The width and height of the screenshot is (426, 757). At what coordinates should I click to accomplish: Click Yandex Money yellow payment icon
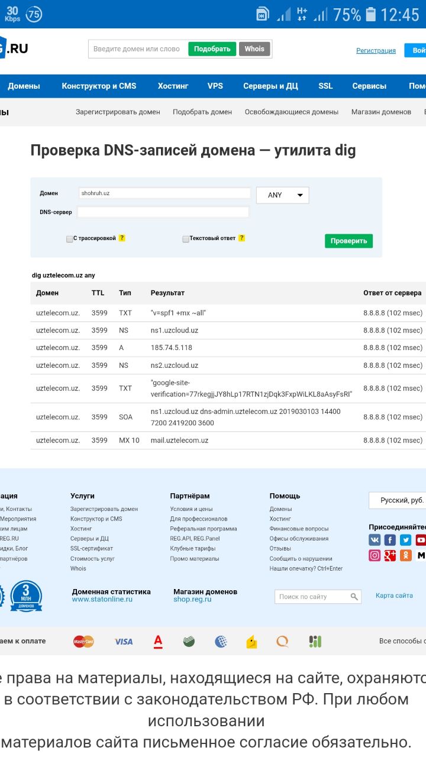coord(252,642)
